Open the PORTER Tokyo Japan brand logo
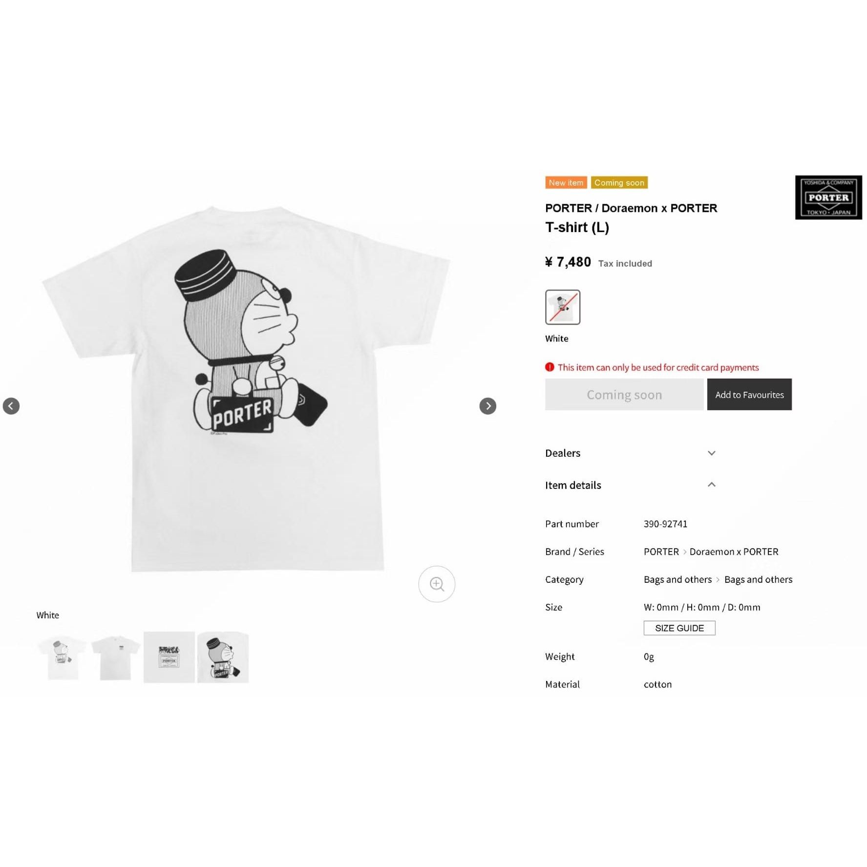 point(828,197)
